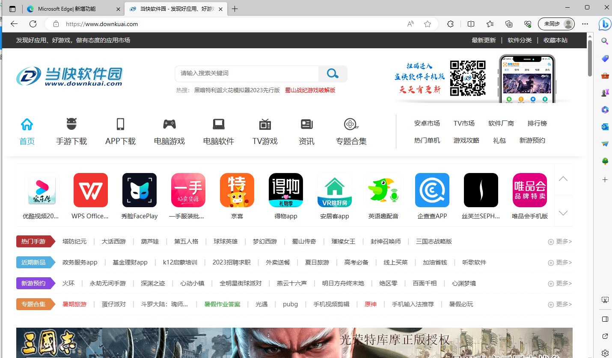The height and width of the screenshot is (358, 612).
Task: Open Edge settings gear in sidebar
Action: click(605, 353)
